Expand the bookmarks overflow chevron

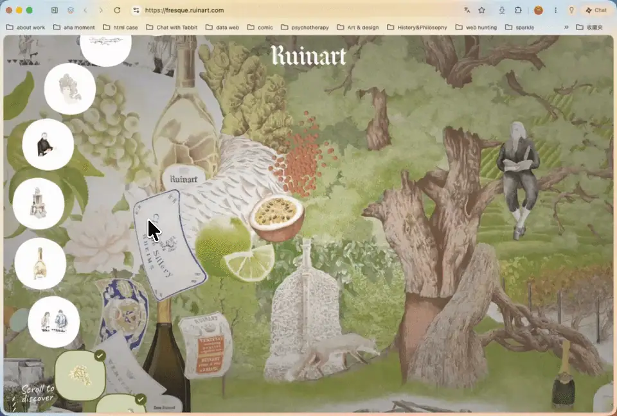click(566, 27)
